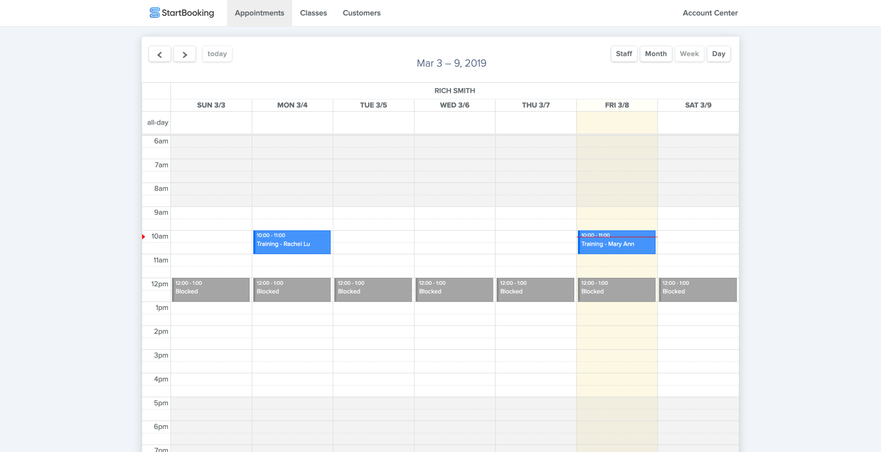Click the StartBooking logo

pos(182,13)
